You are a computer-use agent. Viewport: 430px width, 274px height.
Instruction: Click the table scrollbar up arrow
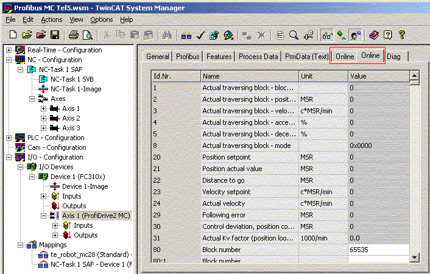click(414, 75)
